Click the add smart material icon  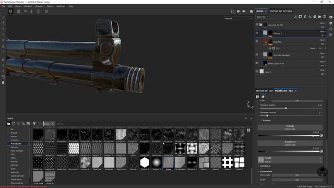[x=315, y=17]
